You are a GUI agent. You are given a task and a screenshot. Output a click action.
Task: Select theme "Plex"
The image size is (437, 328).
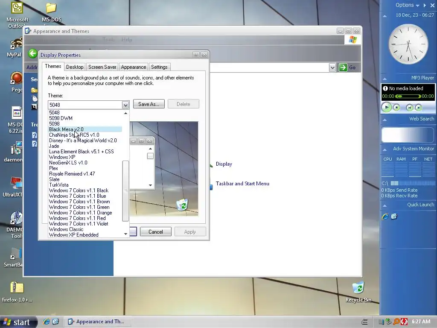pyautogui.click(x=85, y=168)
